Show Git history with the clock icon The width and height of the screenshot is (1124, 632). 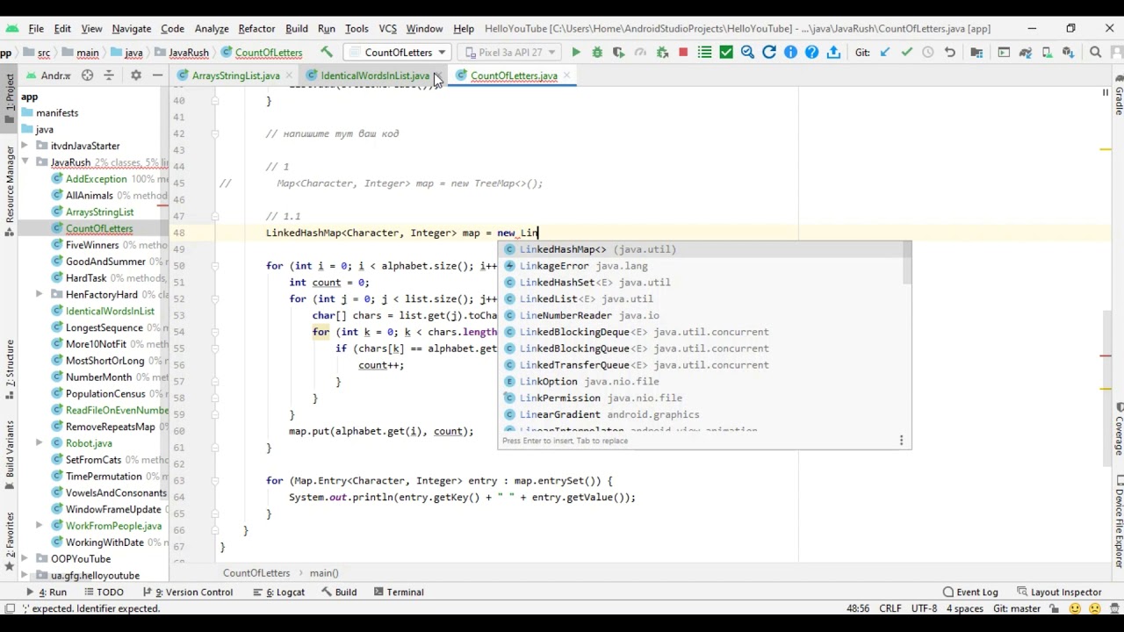point(928,53)
